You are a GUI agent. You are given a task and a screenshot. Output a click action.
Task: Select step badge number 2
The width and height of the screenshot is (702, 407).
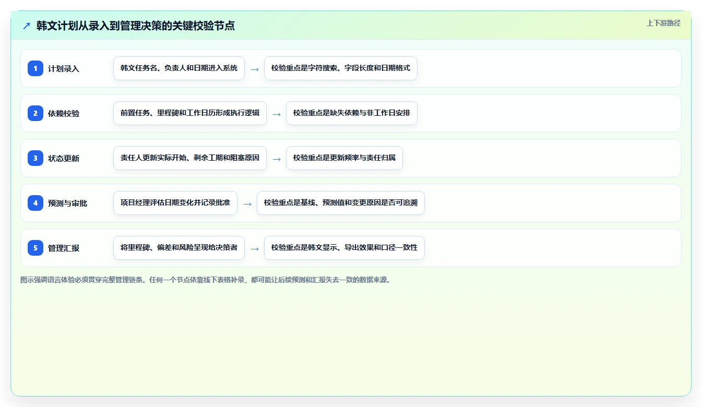(x=35, y=113)
